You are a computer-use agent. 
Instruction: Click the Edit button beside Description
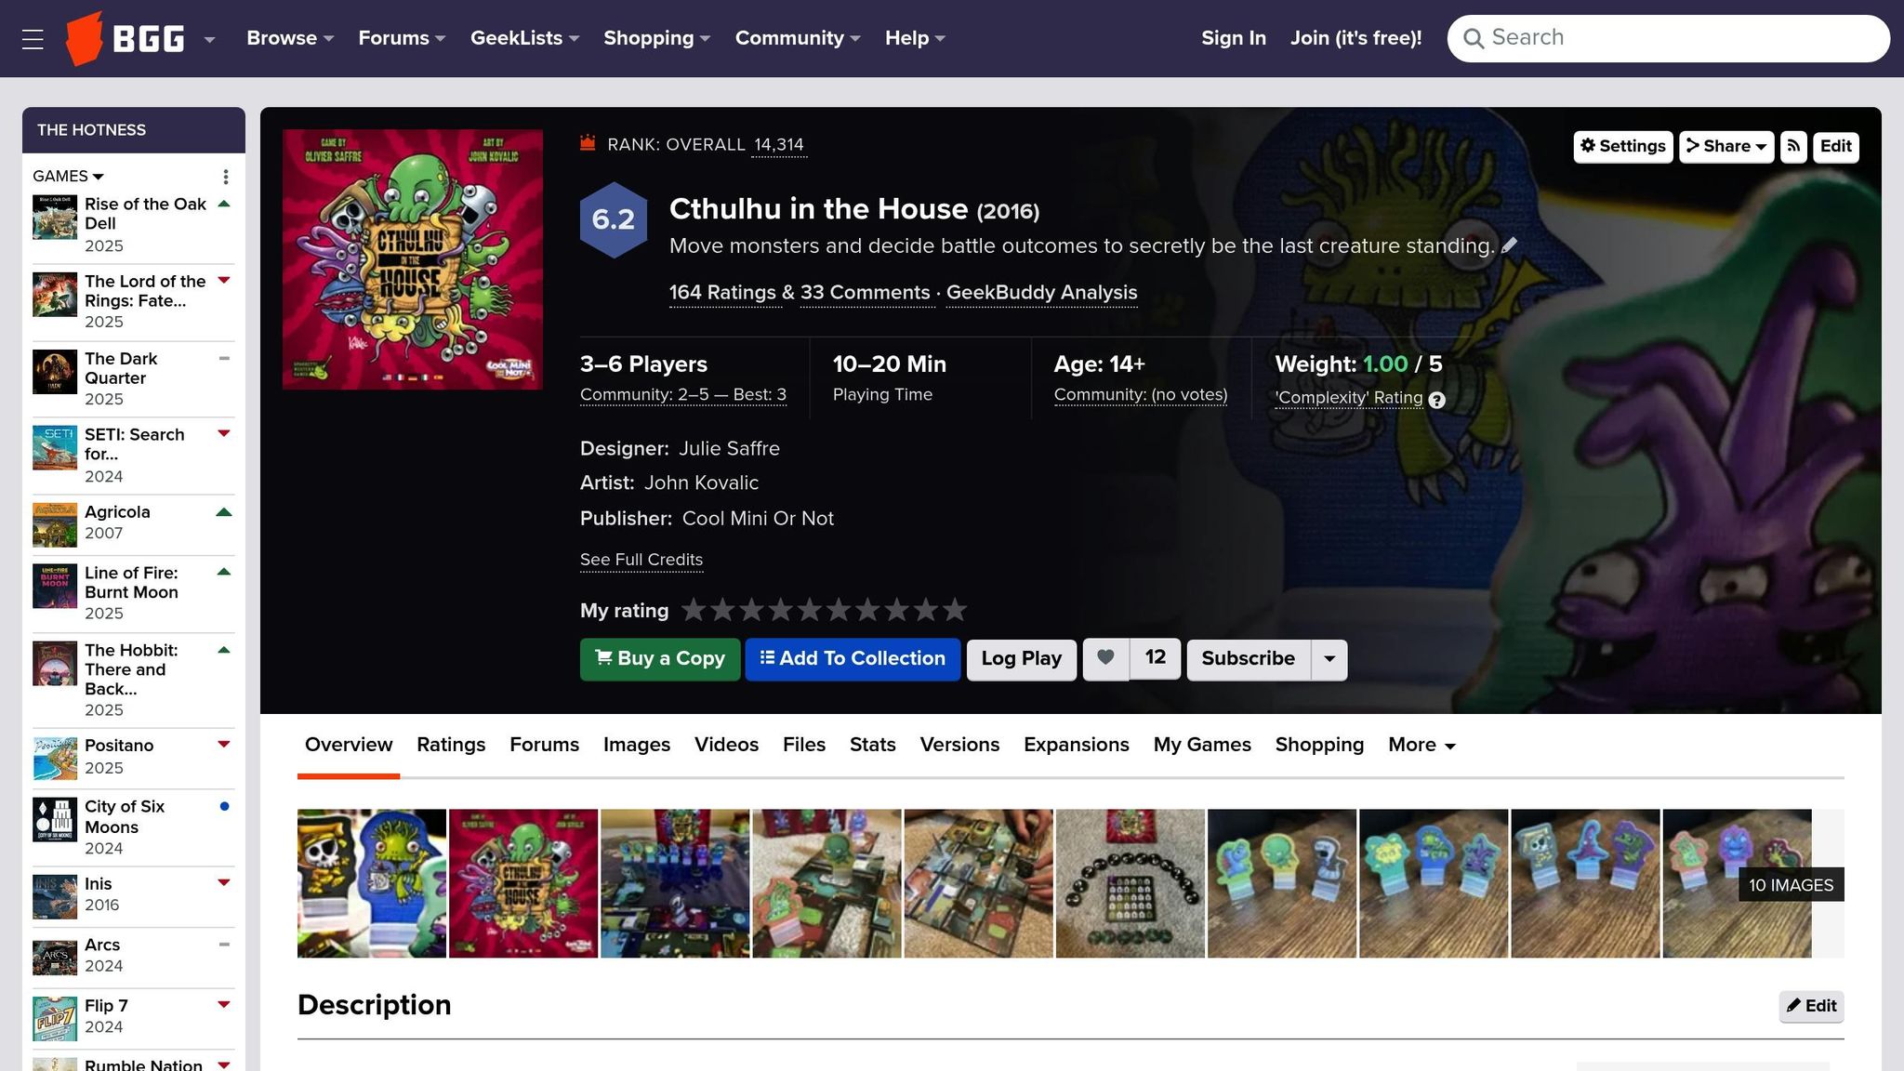point(1811,1006)
